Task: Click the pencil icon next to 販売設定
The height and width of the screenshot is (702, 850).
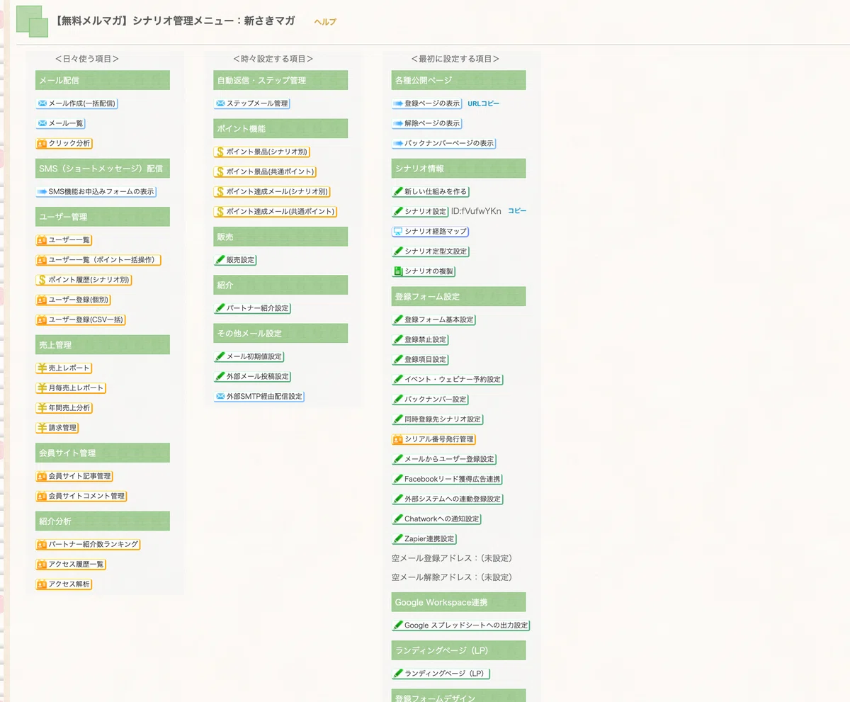Action: click(220, 260)
